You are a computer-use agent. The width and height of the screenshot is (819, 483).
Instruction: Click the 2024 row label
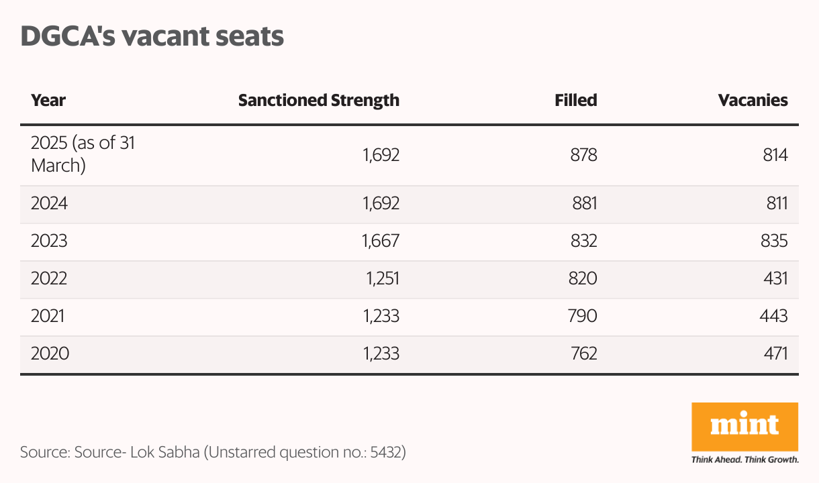[x=50, y=203]
